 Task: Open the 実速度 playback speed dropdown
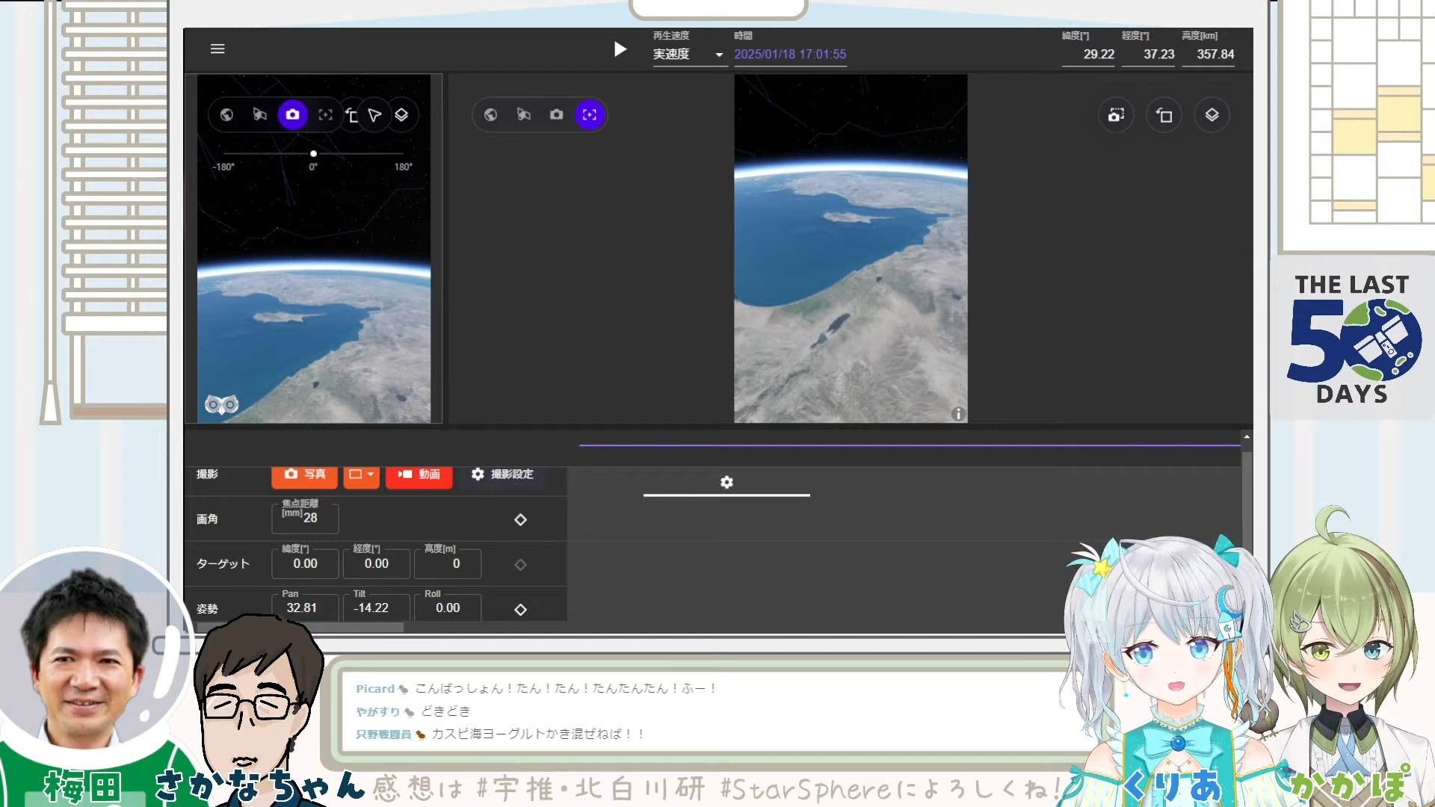(x=688, y=55)
